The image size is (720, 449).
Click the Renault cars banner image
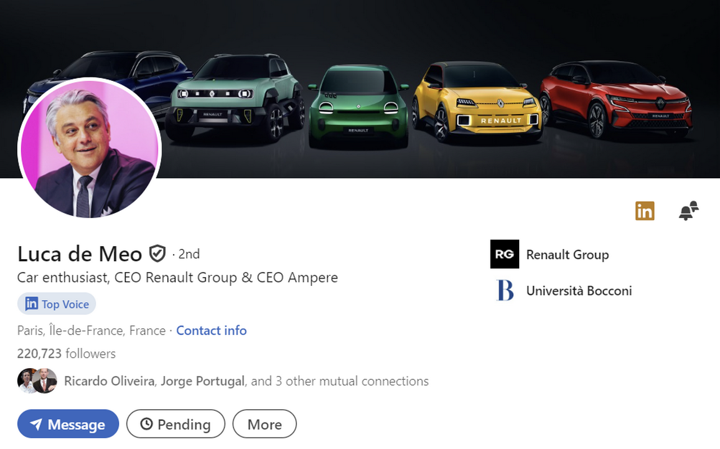427,84
